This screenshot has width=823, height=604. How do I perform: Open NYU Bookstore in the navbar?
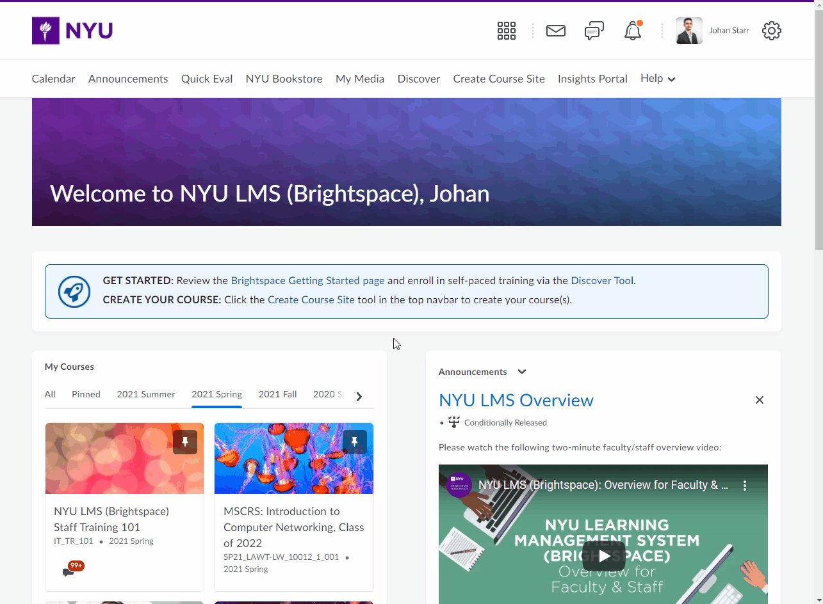click(284, 79)
